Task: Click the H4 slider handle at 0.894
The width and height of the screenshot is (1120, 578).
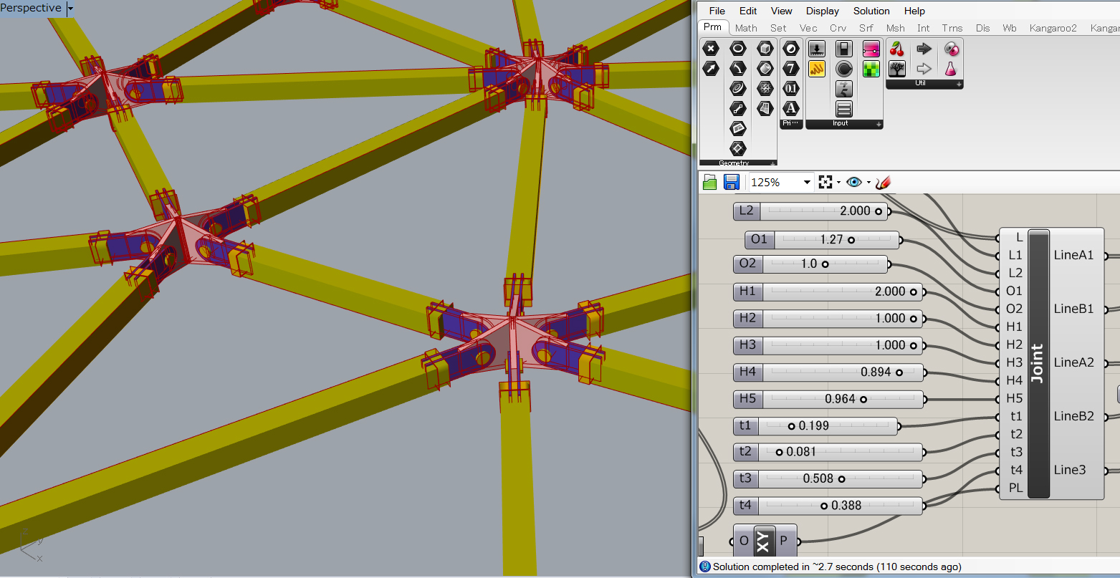Action: click(x=899, y=372)
